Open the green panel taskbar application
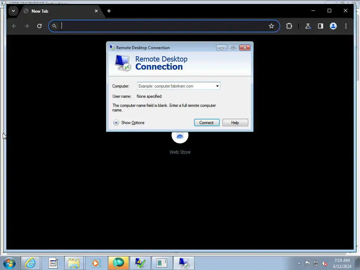 coord(162,263)
